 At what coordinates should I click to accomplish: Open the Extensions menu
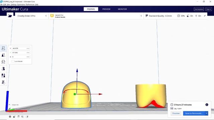[x=21, y=4]
